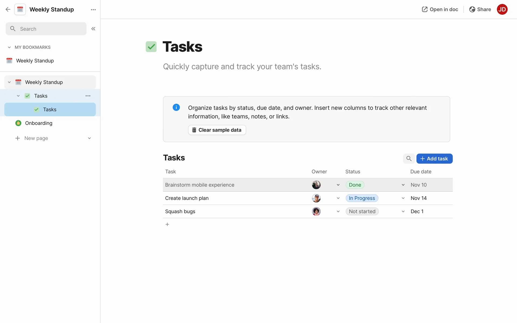This screenshot has width=517, height=323.
Task: Open the Weekly Standup bookmark
Action: click(35, 61)
